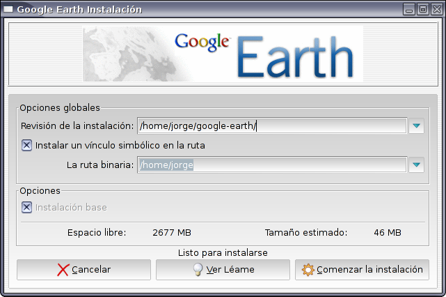This screenshot has height=297, width=446.
Task: Uncheck Instalar un vínculo simbólico en la ruta
Action: click(x=27, y=145)
